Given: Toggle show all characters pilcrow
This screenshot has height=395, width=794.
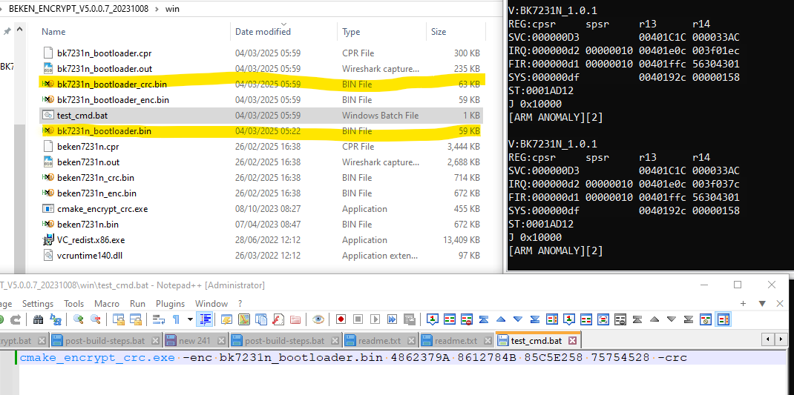Looking at the screenshot, I should [x=176, y=319].
